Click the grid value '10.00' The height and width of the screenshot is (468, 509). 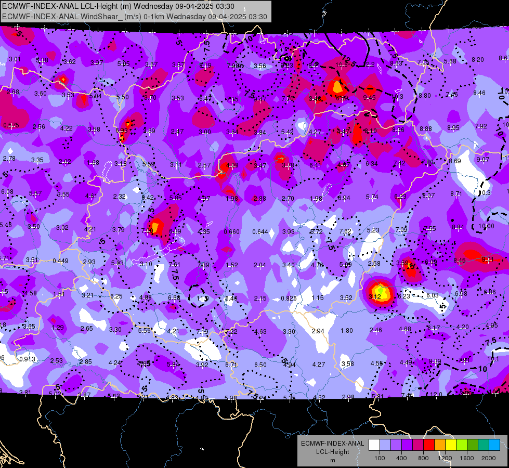point(486,226)
